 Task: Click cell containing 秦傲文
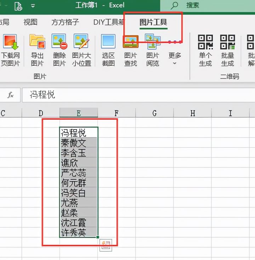click(x=79, y=142)
